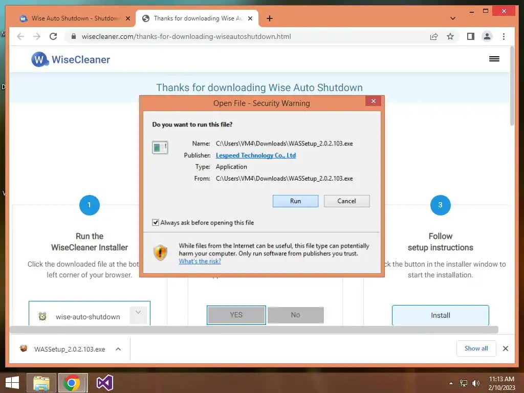The width and height of the screenshot is (524, 393).
Task: Open the Windows Start menu
Action: tap(12, 383)
